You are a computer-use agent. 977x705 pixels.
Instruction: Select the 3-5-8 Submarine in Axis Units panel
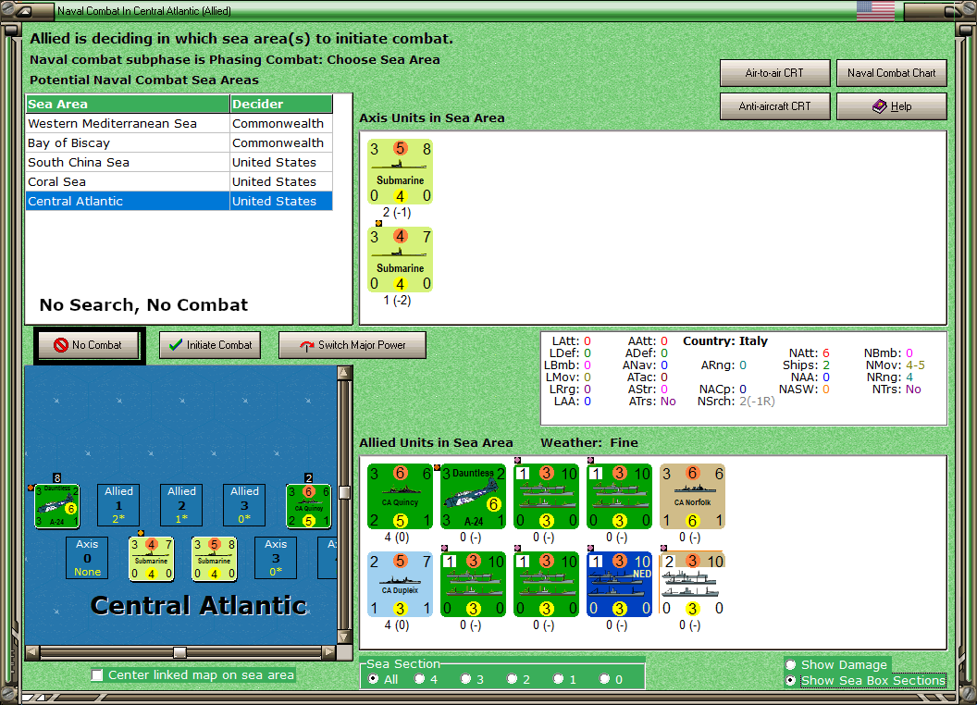tap(400, 172)
